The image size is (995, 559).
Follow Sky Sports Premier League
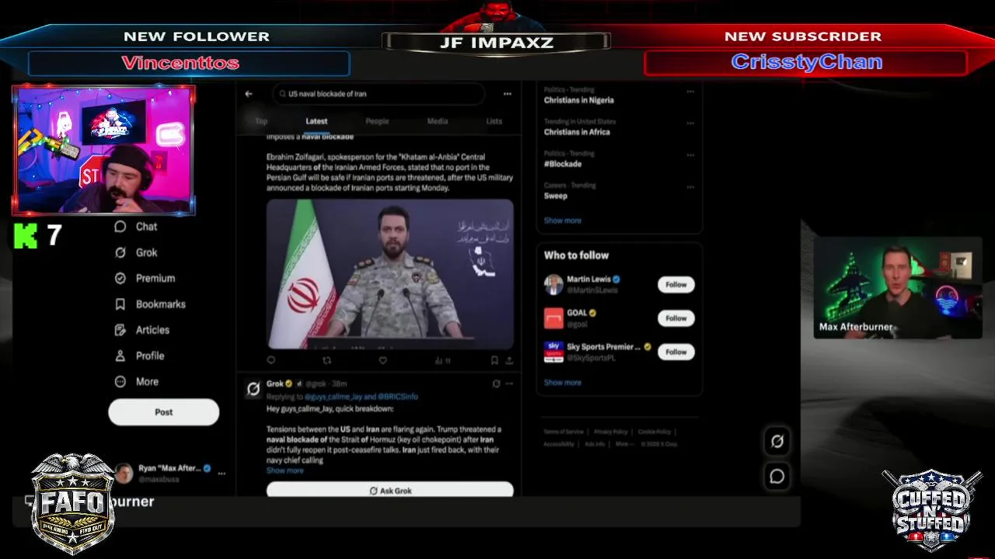tap(676, 352)
